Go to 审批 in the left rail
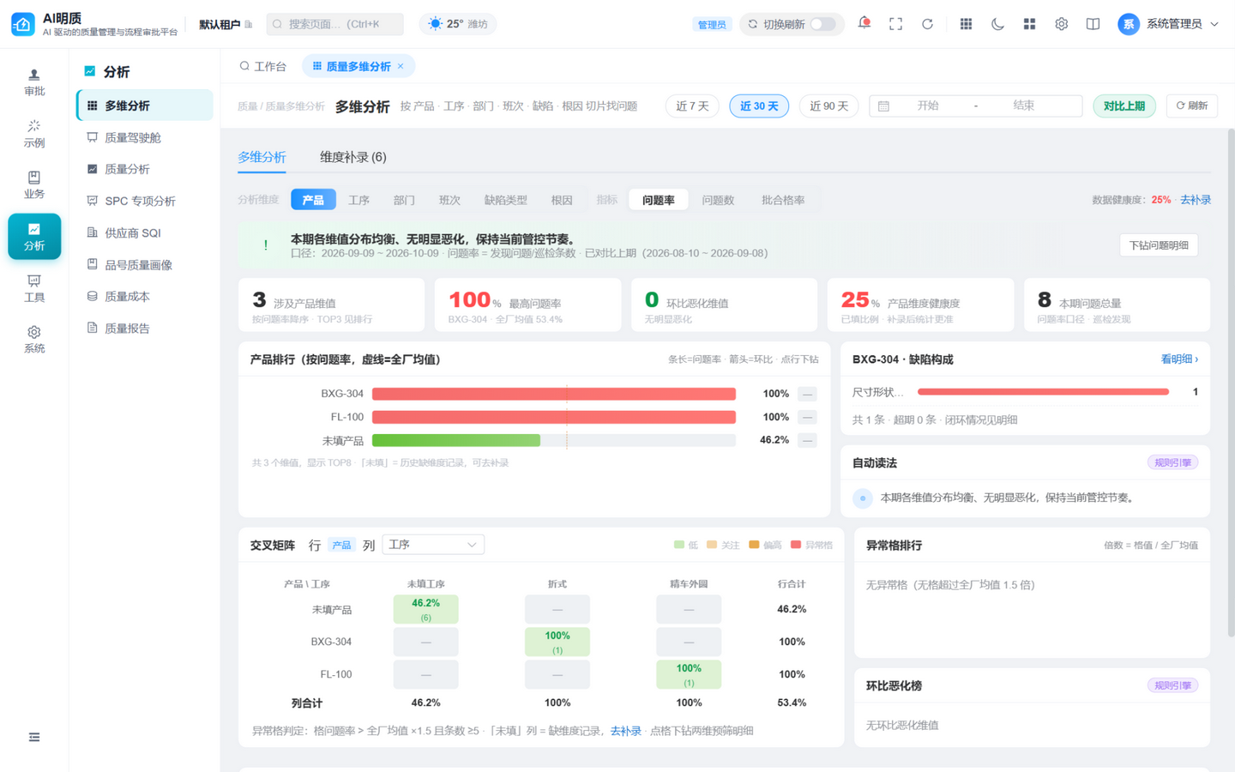This screenshot has height=772, width=1235. coord(34,82)
